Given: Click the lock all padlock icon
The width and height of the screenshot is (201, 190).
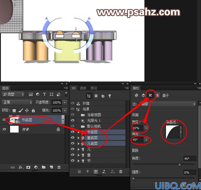Looking at the screenshot, I should coord(33,110).
